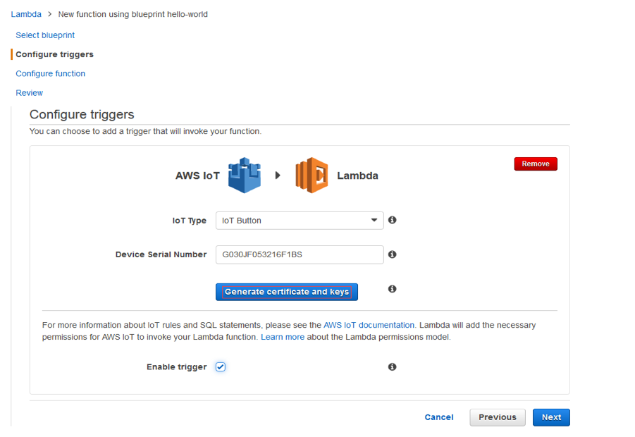Click the info icon beside IoT Type
This screenshot has width=635, height=437.
393,220
